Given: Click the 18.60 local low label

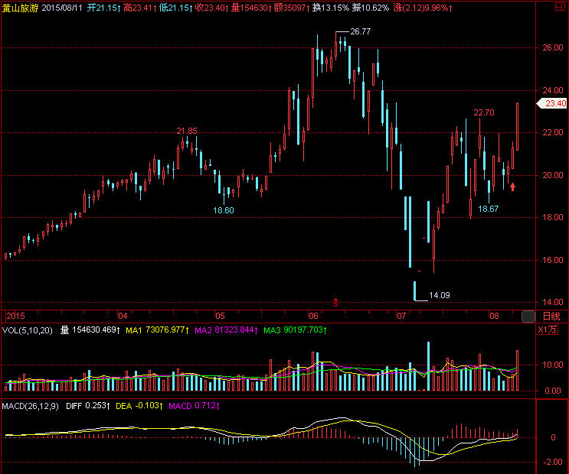Looking at the screenshot, I should tap(224, 210).
